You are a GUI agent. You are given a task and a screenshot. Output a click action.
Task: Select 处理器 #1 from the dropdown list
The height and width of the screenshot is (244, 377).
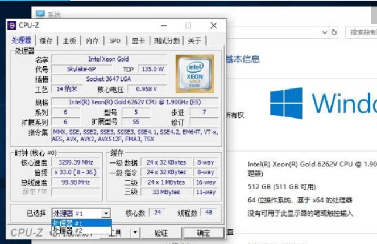click(x=81, y=223)
